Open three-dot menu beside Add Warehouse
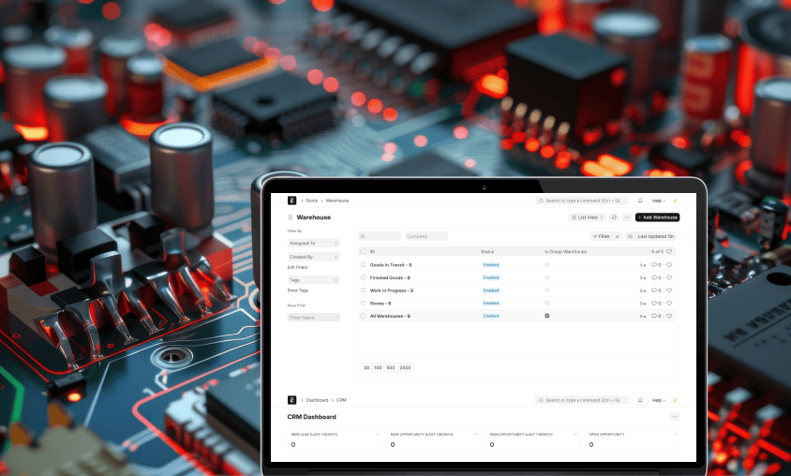791x476 pixels. [x=627, y=217]
